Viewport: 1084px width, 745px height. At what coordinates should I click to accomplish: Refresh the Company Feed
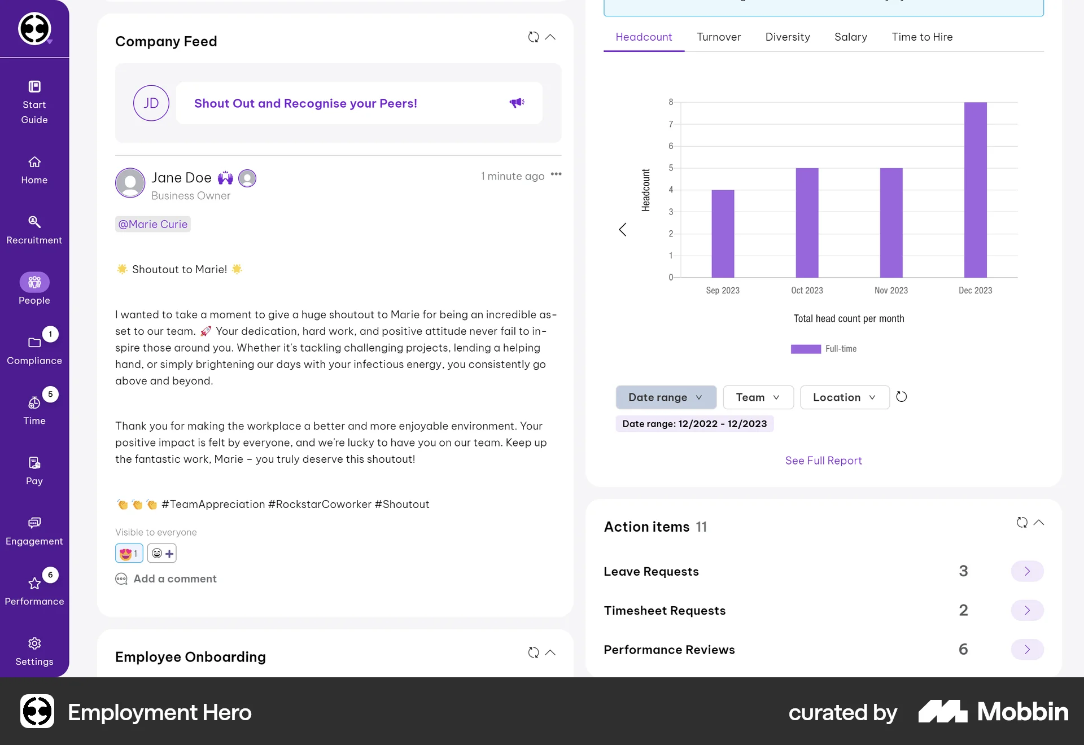tap(534, 37)
